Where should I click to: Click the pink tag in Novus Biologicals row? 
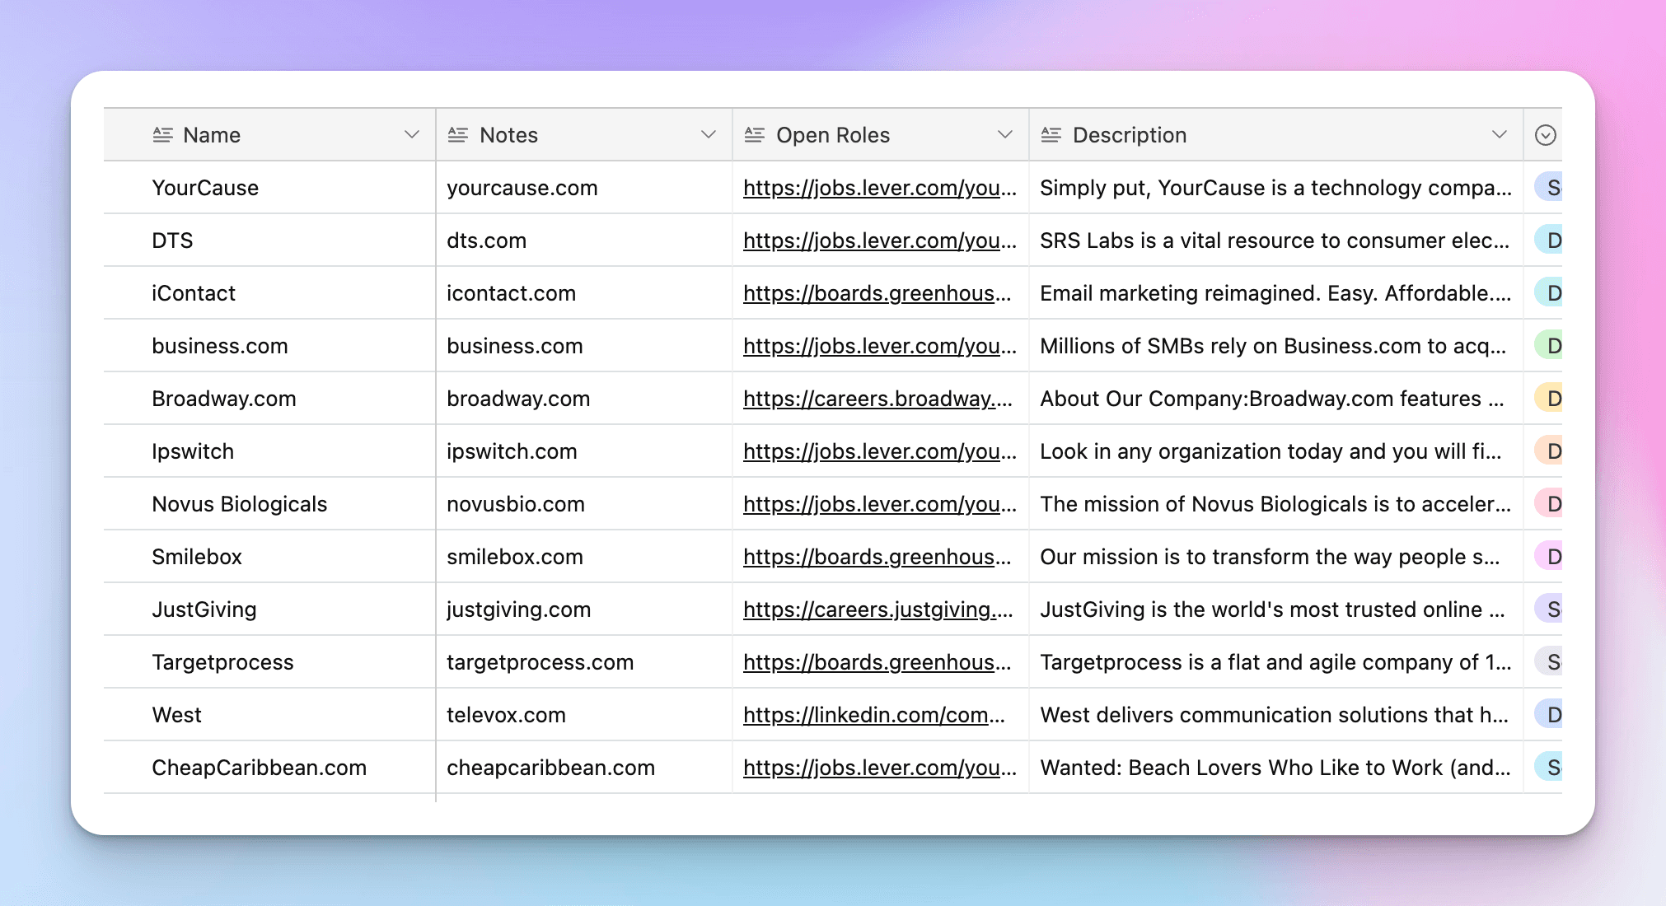[1550, 504]
